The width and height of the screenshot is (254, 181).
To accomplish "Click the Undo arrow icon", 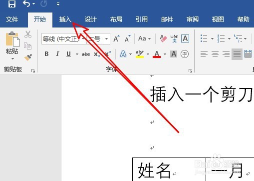I will (x=26, y=3).
